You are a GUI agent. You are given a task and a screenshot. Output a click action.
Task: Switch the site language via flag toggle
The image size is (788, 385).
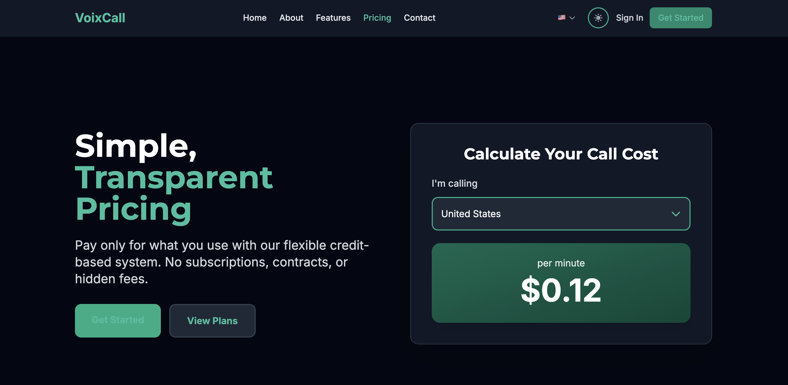566,18
